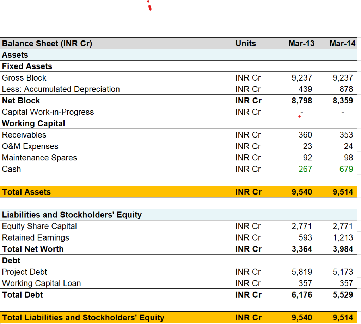Select the Retained Earnings value 1,213
Viewport: 361px width, 324px height.
click(344, 237)
